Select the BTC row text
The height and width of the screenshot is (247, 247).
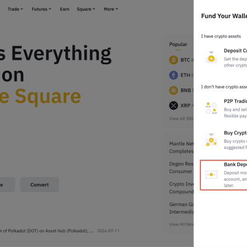coord(185,60)
